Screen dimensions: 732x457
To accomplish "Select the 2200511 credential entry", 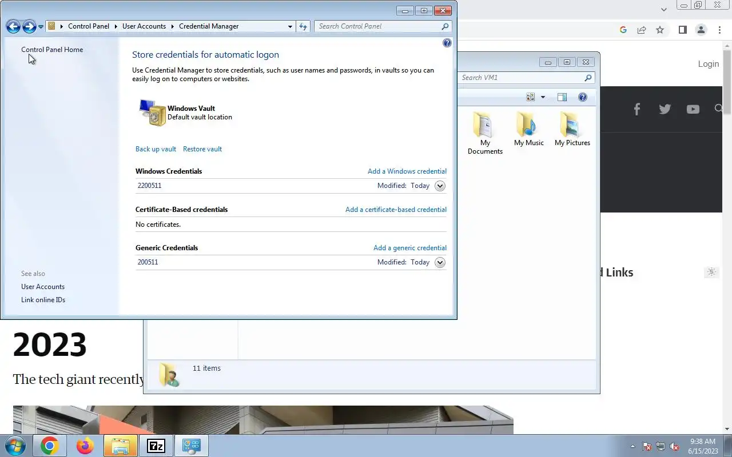I will 291,186.
